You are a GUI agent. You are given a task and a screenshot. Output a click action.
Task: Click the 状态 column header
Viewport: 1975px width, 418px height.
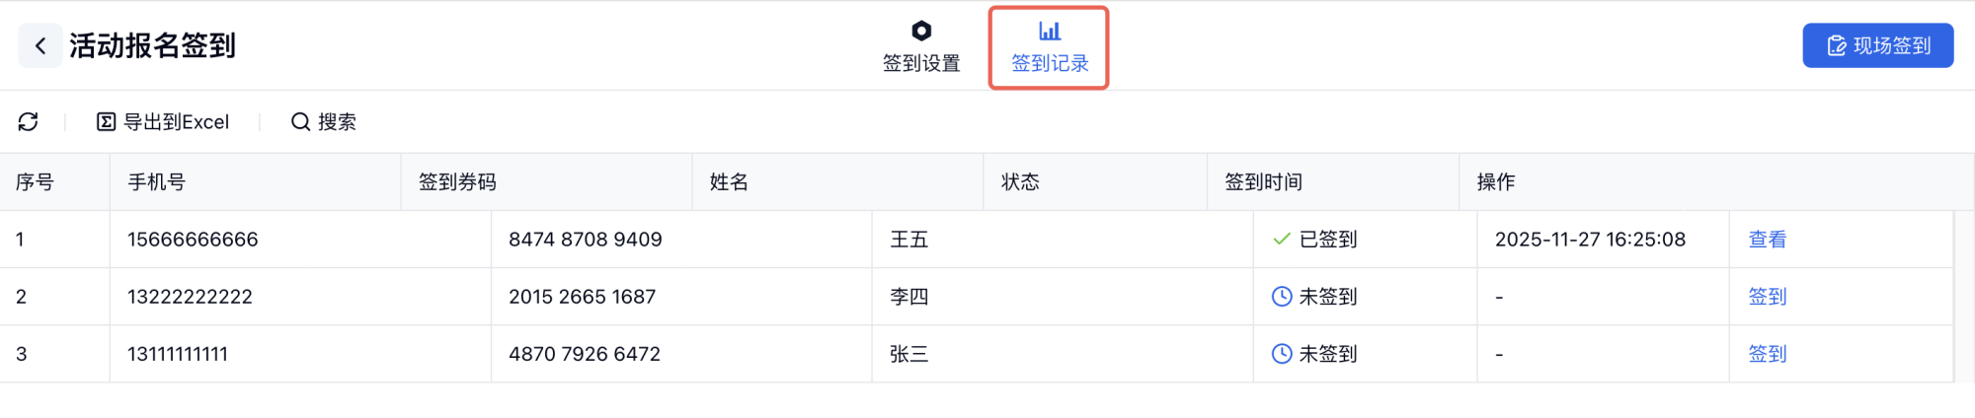[x=1020, y=181]
